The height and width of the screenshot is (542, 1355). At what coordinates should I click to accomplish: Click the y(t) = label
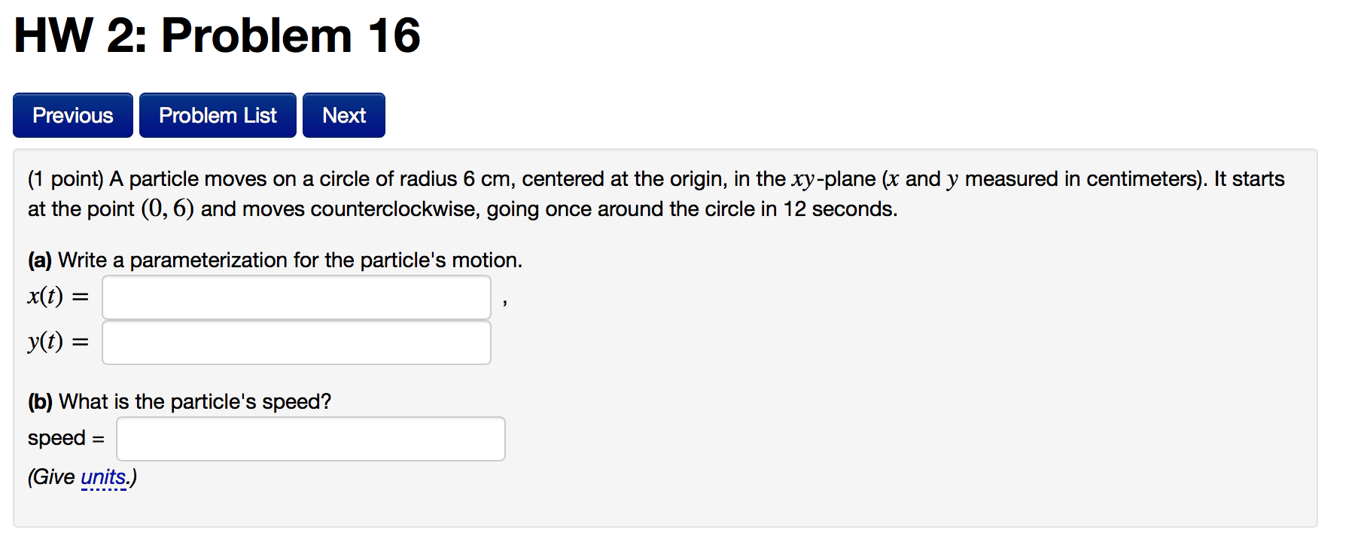[x=57, y=342]
